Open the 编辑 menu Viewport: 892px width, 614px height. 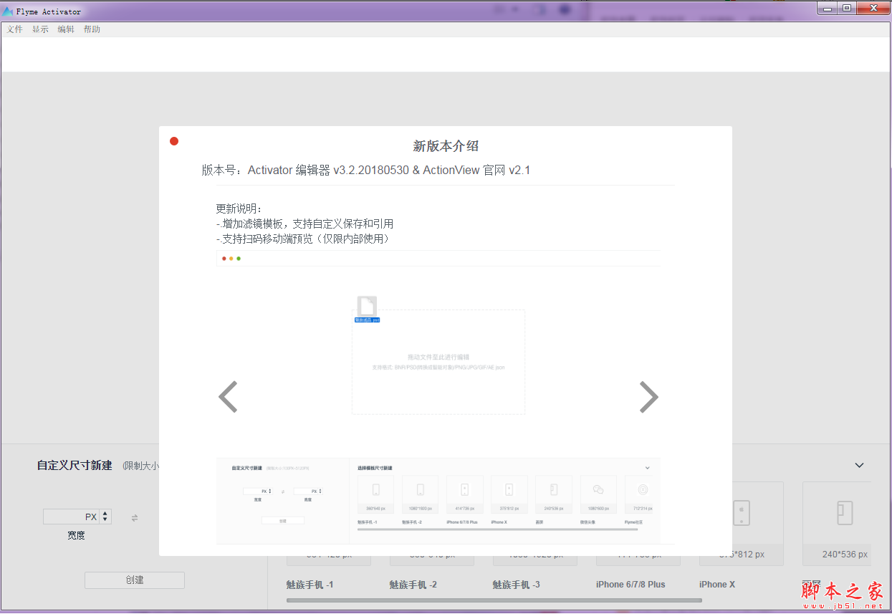tap(66, 29)
